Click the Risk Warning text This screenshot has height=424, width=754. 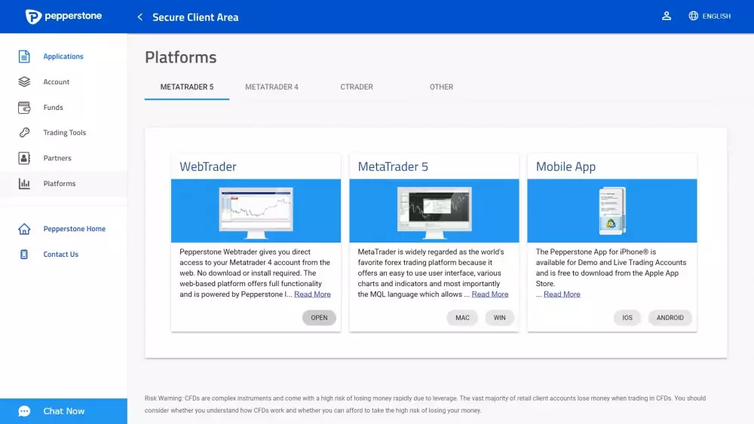(425, 404)
